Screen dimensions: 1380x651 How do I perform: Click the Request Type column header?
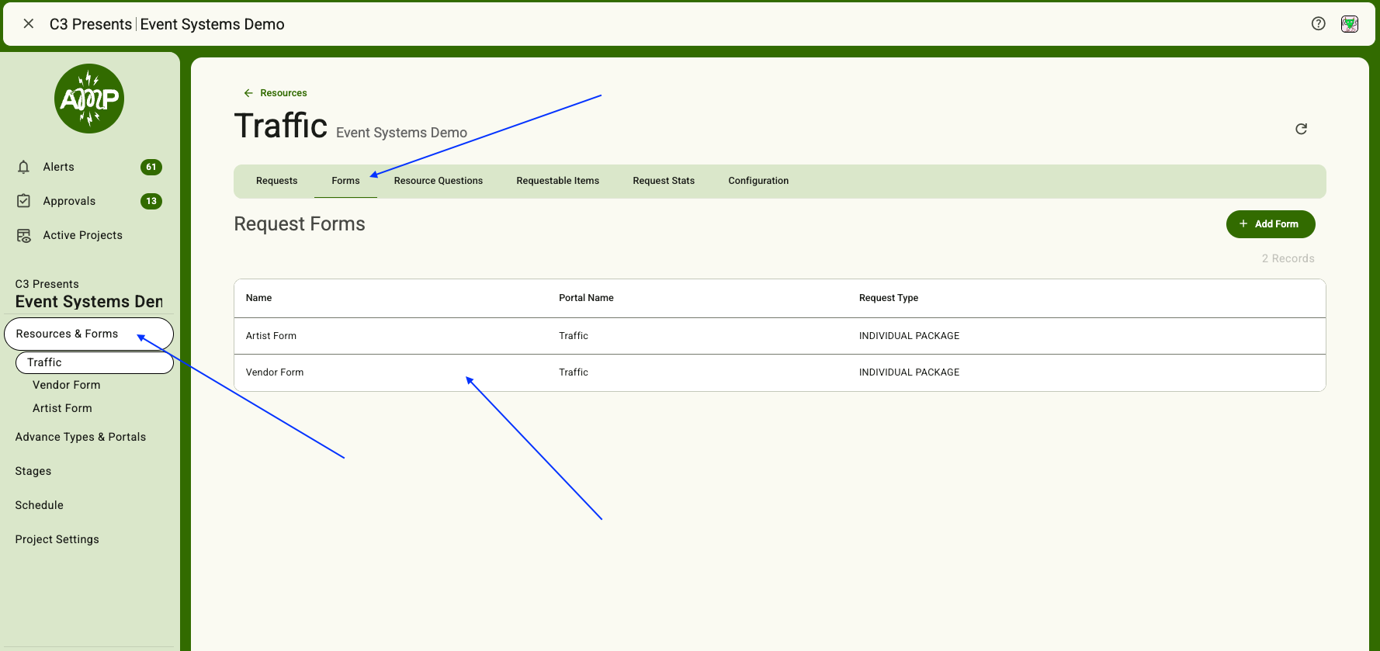[x=889, y=298]
